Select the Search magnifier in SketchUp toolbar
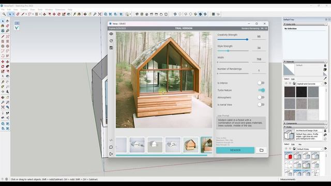The width and height of the screenshot is (331, 186). click(4, 14)
